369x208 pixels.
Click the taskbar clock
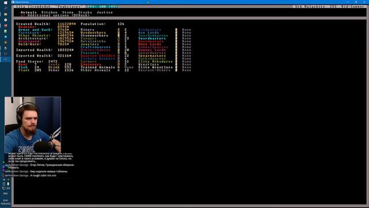pos(5,202)
